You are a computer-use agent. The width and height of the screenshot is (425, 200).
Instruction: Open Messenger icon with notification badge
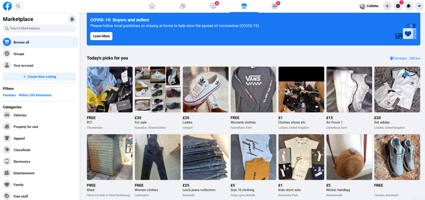398,6
